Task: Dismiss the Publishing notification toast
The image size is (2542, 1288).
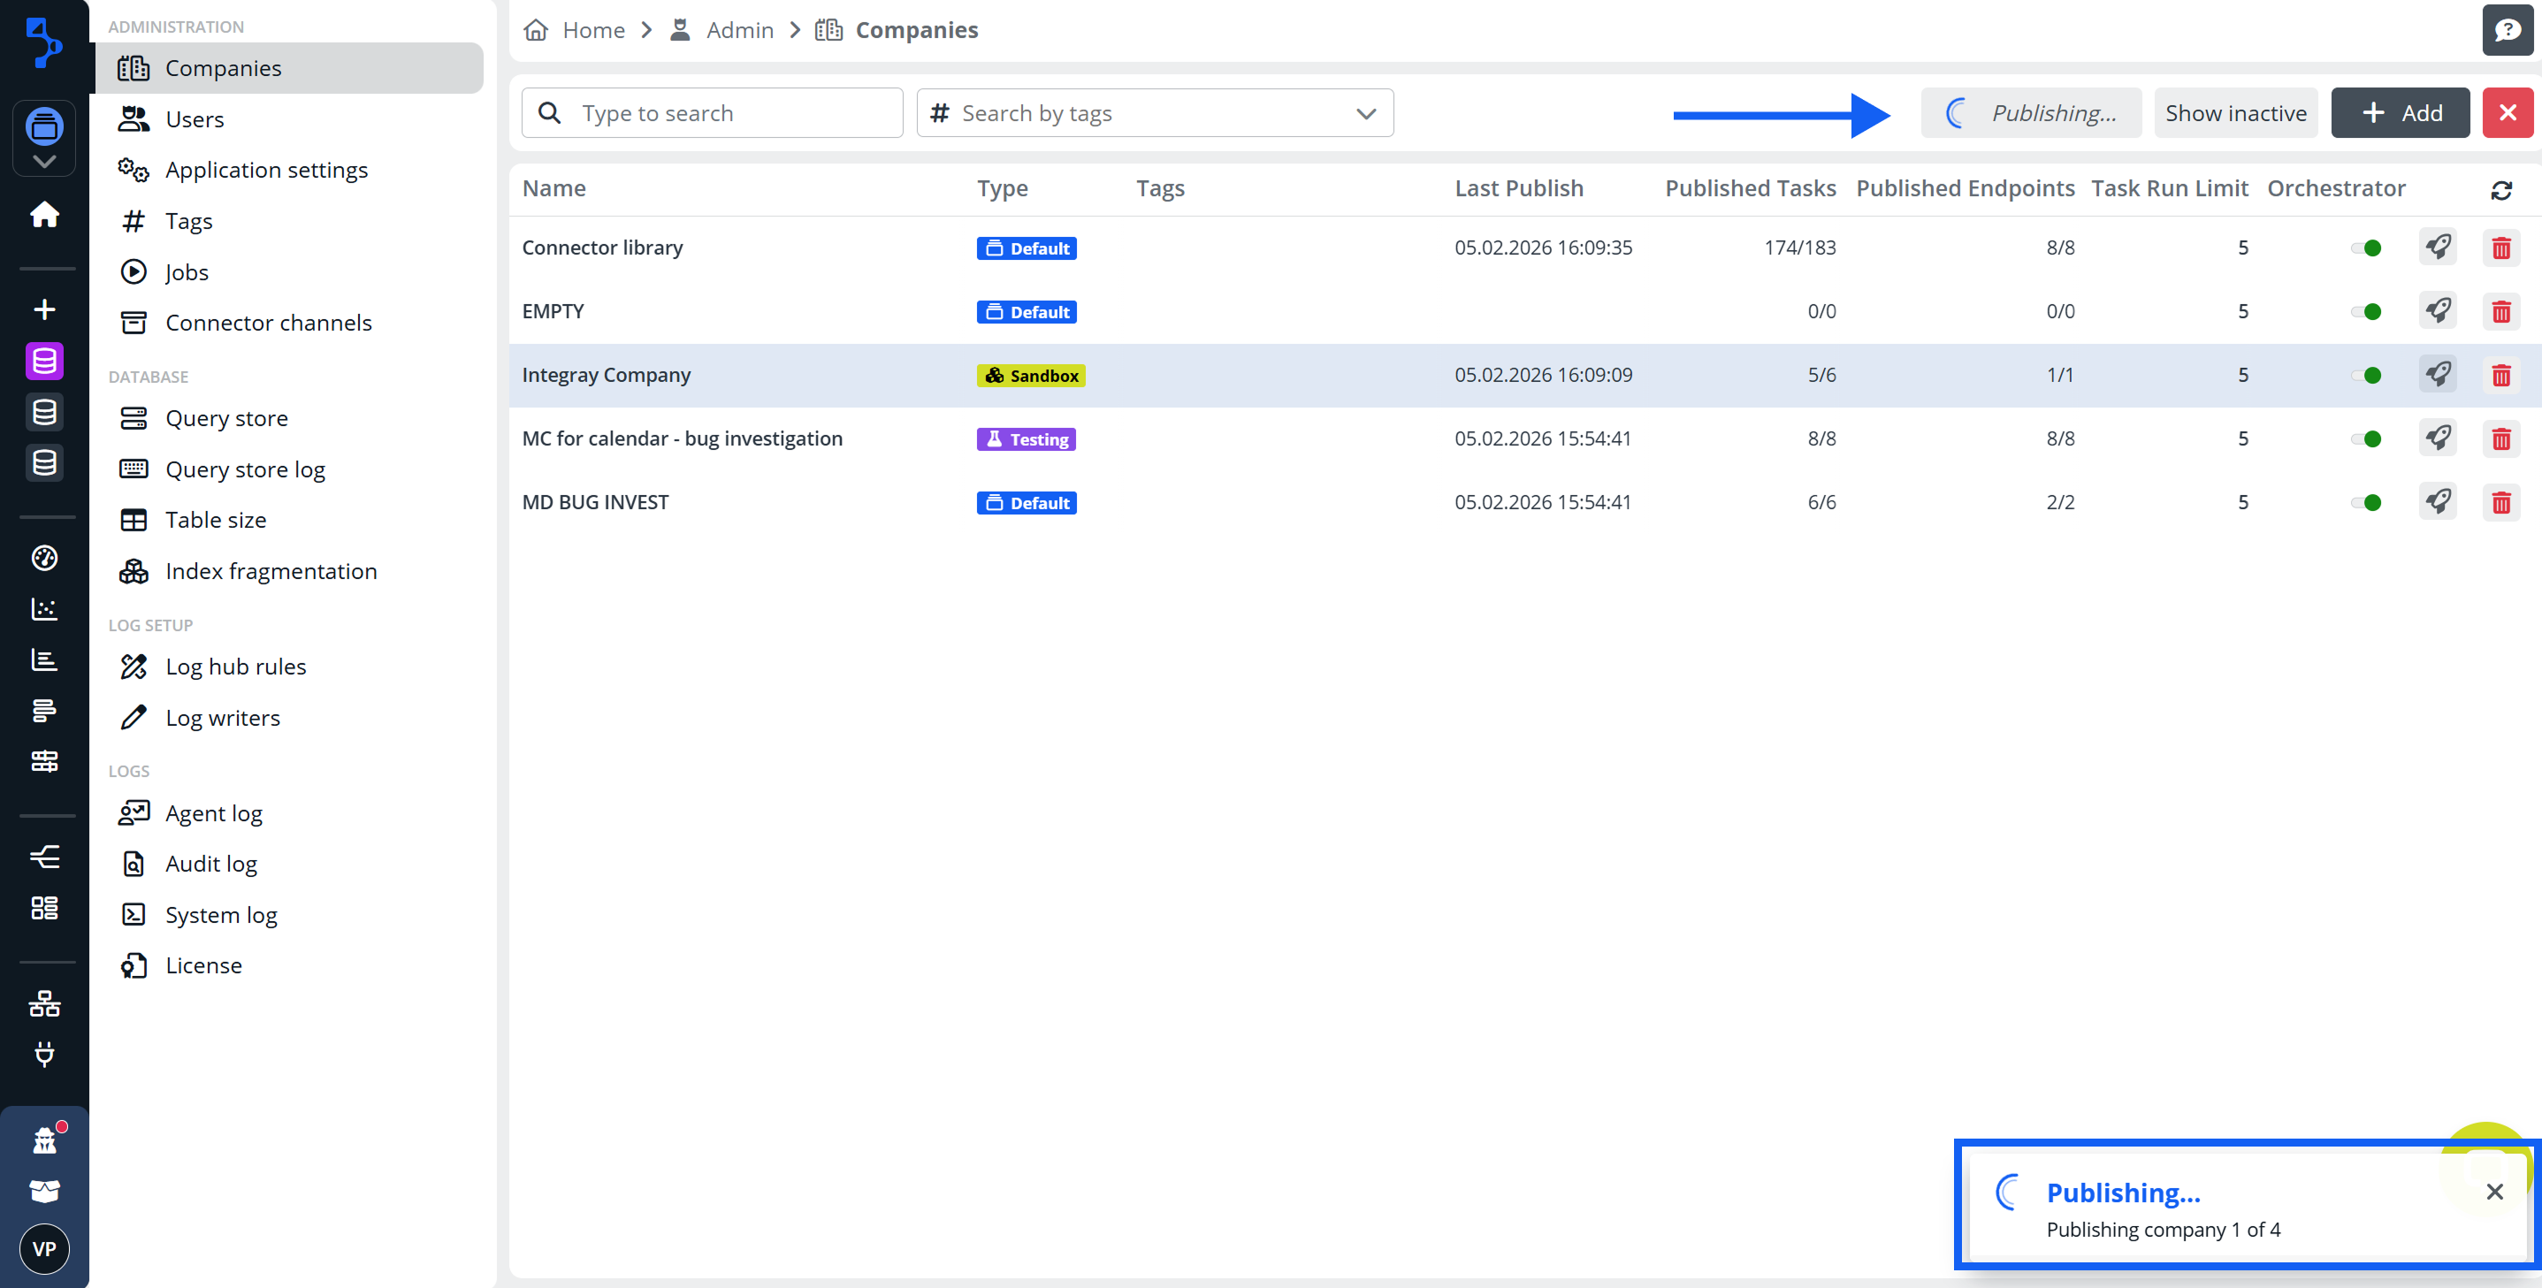Action: tap(2493, 1192)
